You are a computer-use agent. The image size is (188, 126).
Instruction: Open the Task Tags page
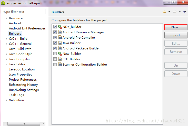click(17, 95)
